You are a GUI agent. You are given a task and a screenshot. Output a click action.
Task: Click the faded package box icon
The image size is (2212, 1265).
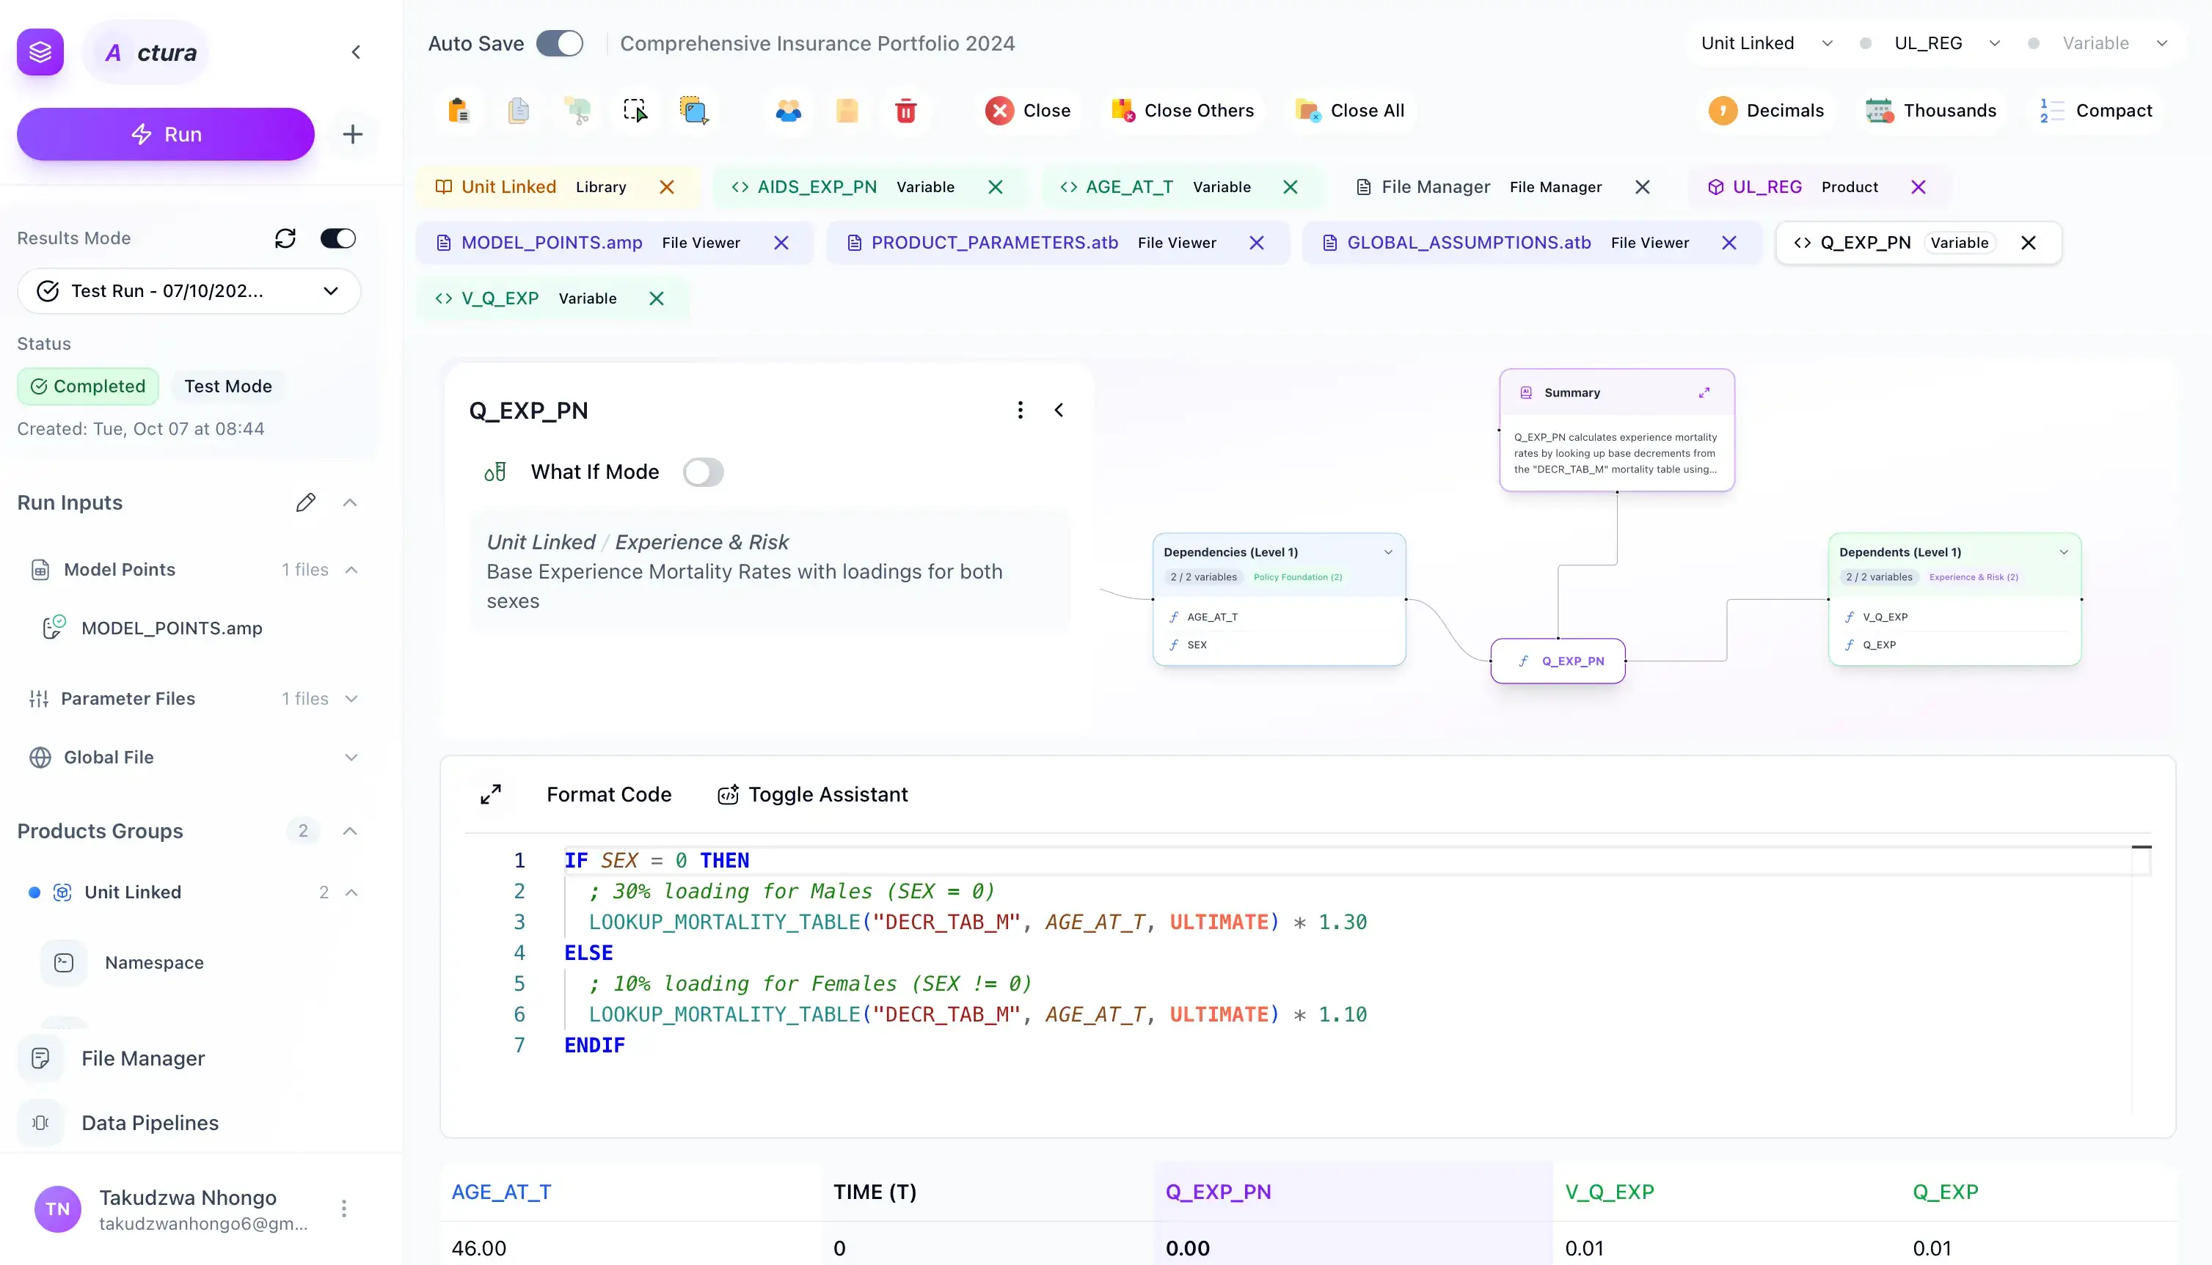point(847,110)
